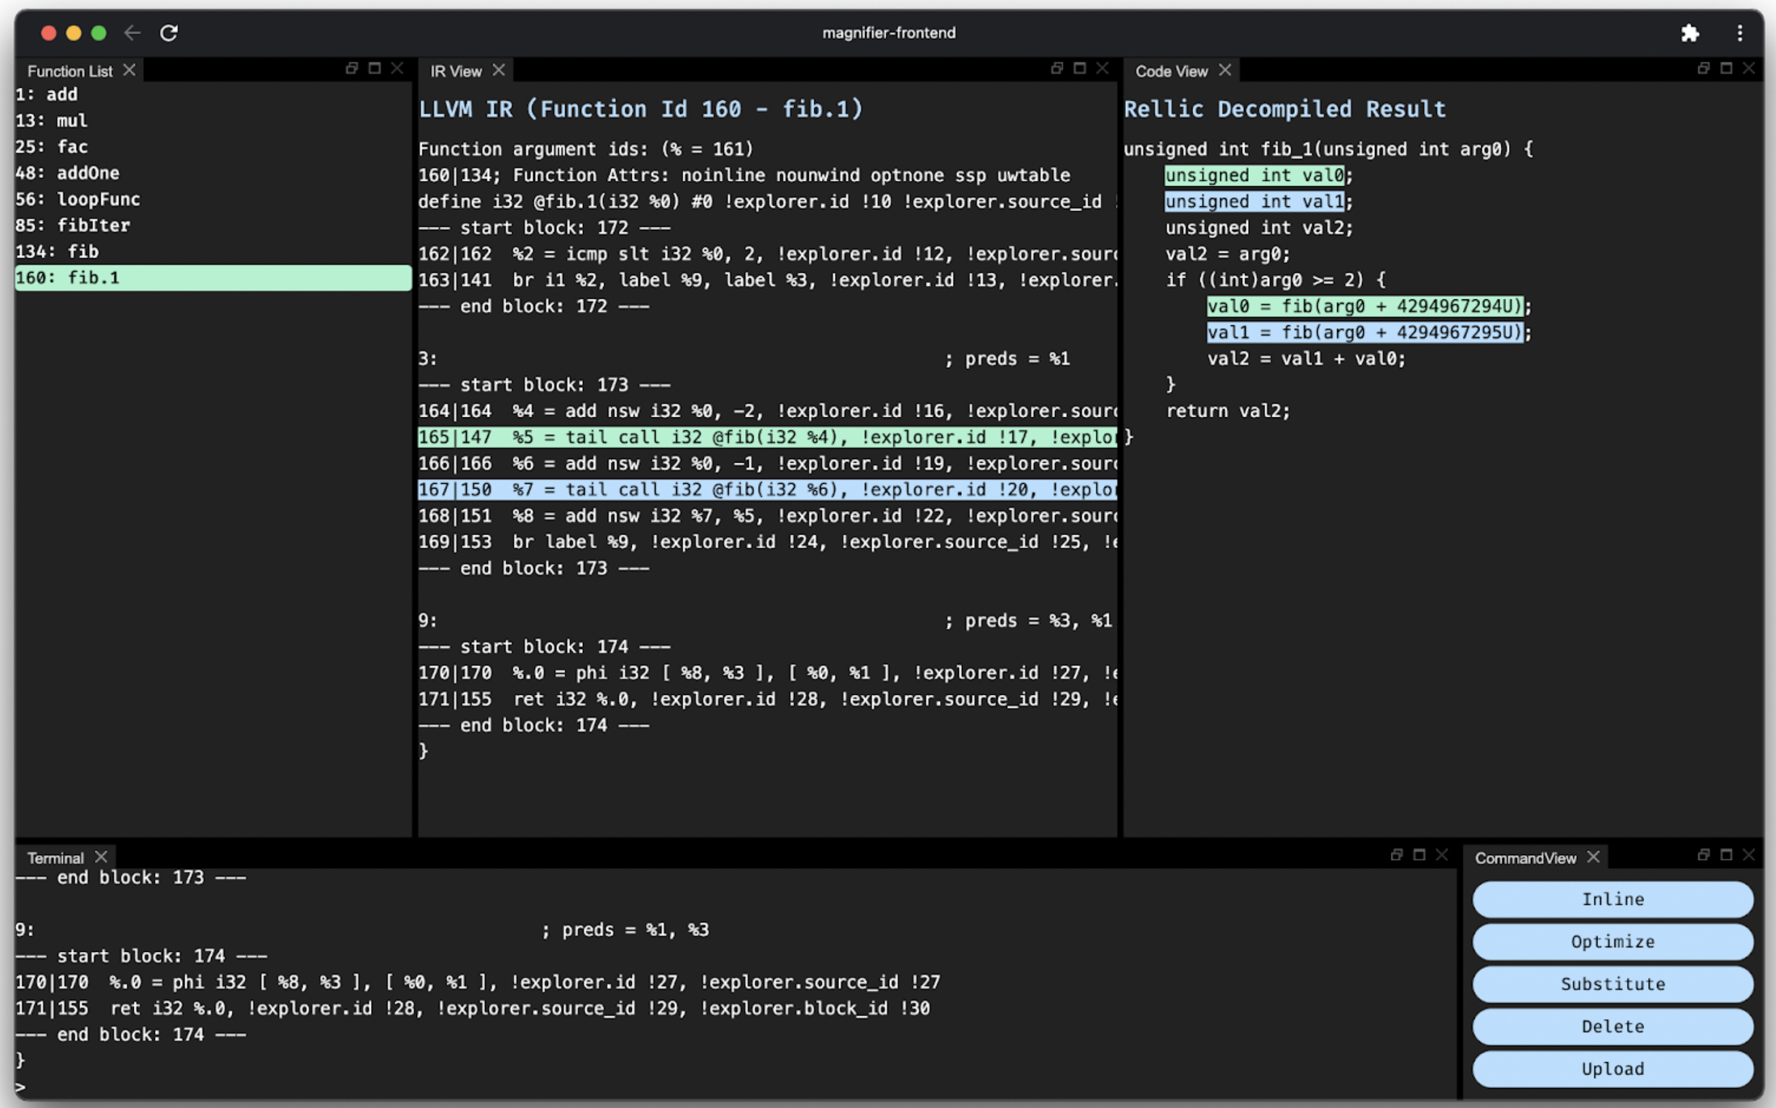The height and width of the screenshot is (1108, 1776).
Task: Select function 85: fibIter in list
Action: coord(73,226)
